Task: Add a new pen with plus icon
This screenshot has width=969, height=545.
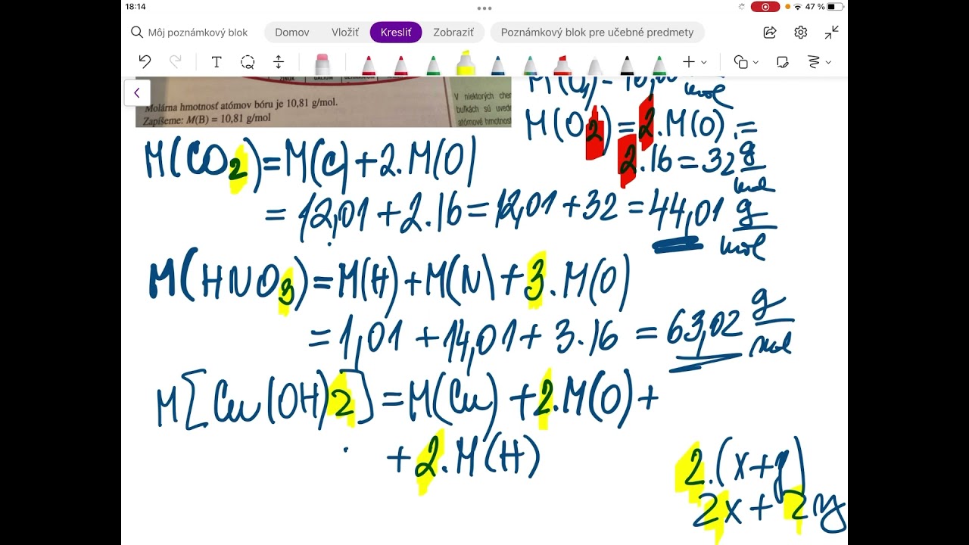Action: coord(689,62)
